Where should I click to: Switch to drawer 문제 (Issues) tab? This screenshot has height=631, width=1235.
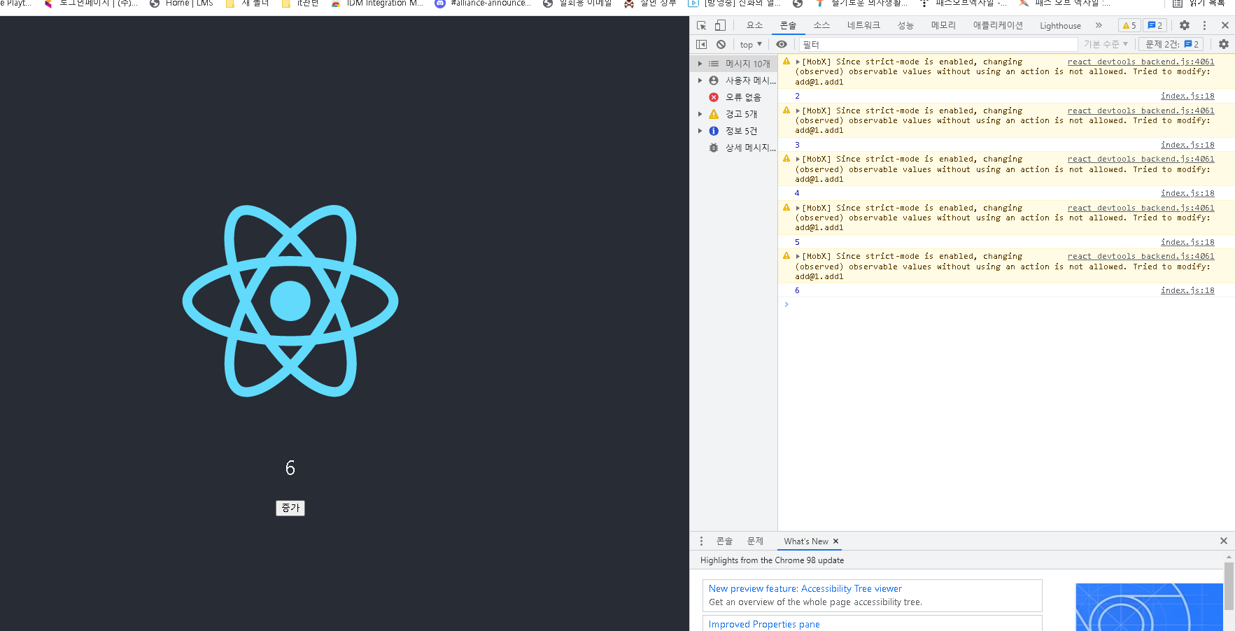coord(755,541)
